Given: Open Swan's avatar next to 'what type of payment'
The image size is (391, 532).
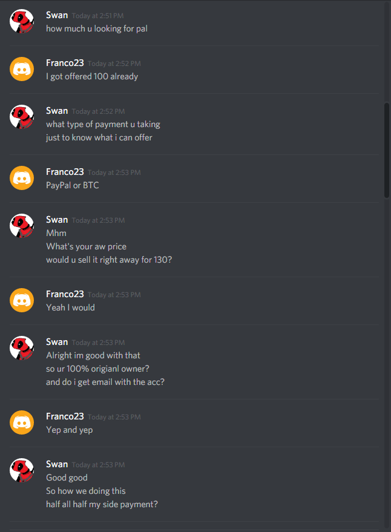Looking at the screenshot, I should point(22,117).
